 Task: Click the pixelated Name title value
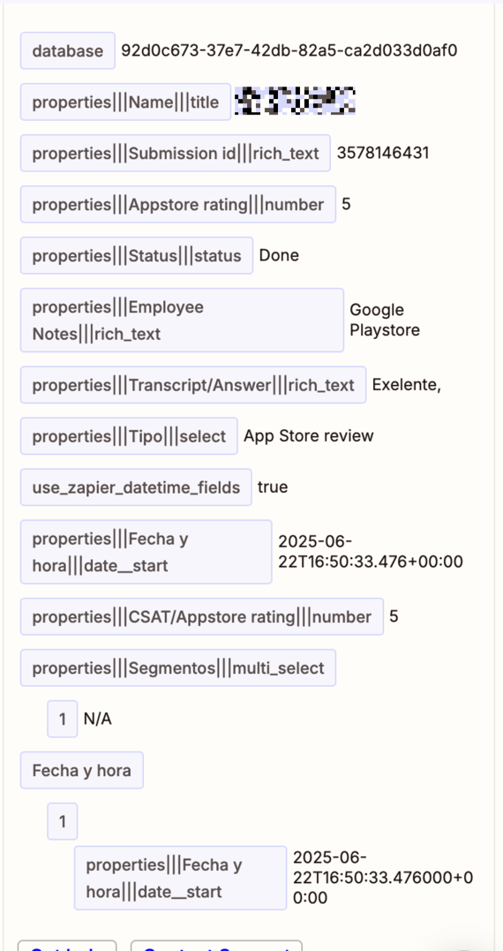pos(295,102)
